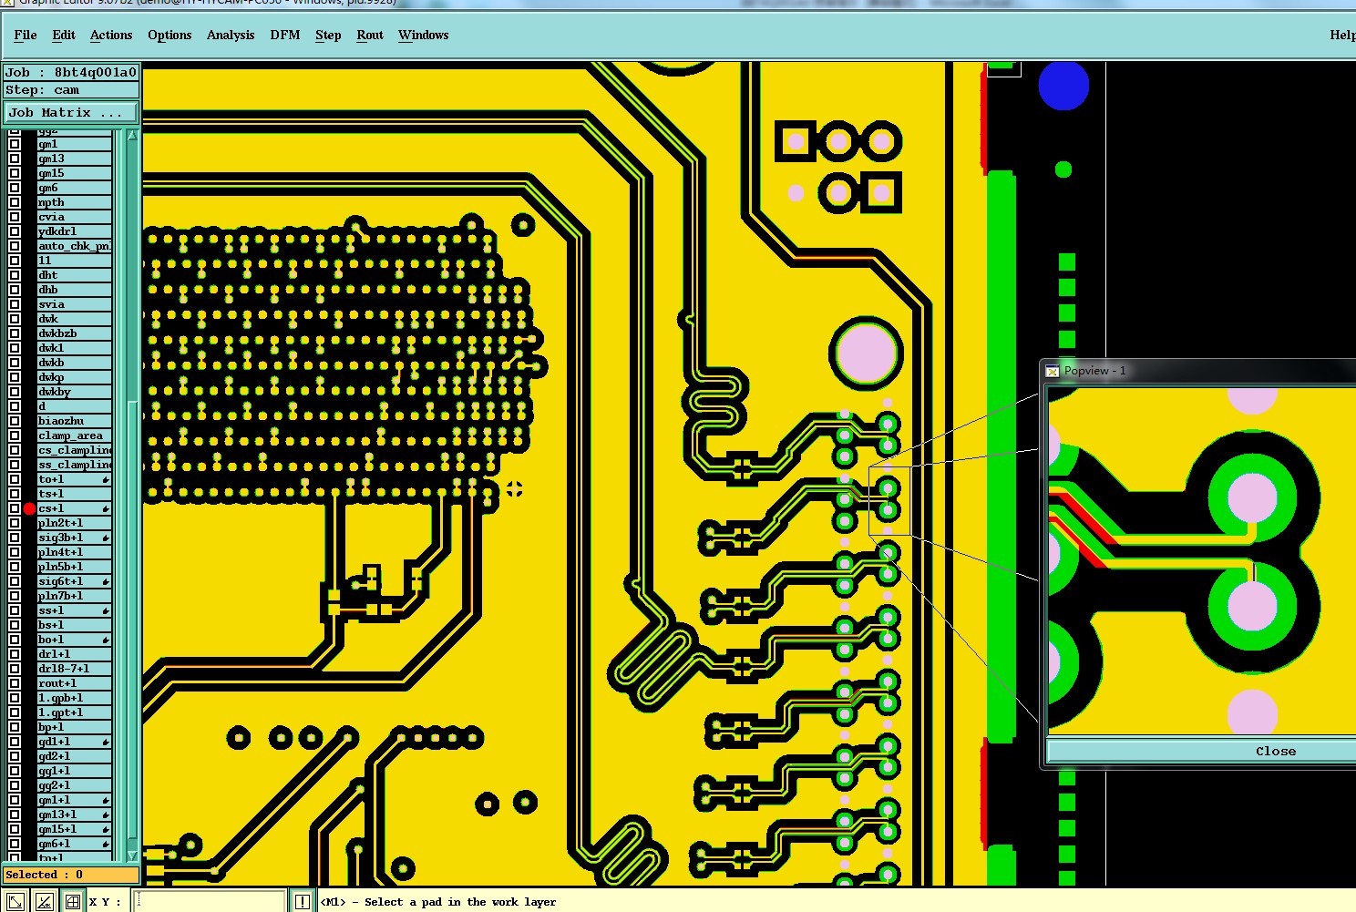Open the Windows menu
The width and height of the screenshot is (1356, 912).
tap(424, 35)
